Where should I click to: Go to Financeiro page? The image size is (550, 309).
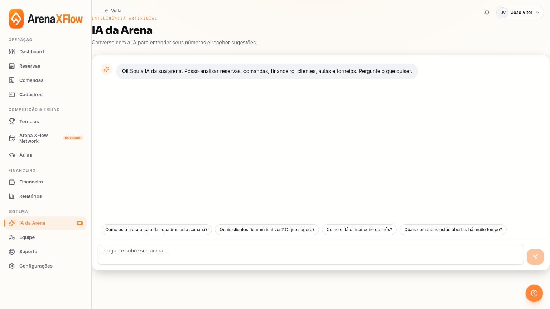pos(45,182)
